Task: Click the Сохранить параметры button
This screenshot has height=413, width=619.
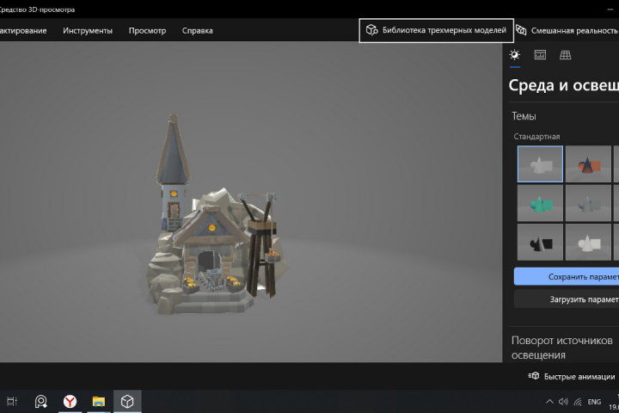Action: (567, 277)
